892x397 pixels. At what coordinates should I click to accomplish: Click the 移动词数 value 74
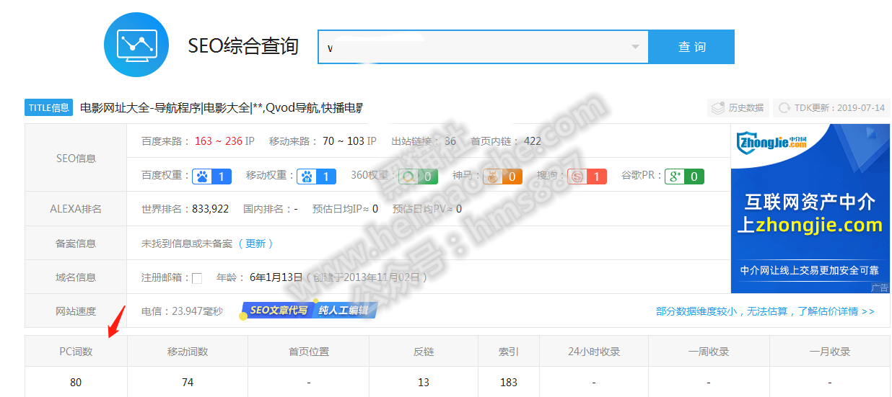[188, 383]
